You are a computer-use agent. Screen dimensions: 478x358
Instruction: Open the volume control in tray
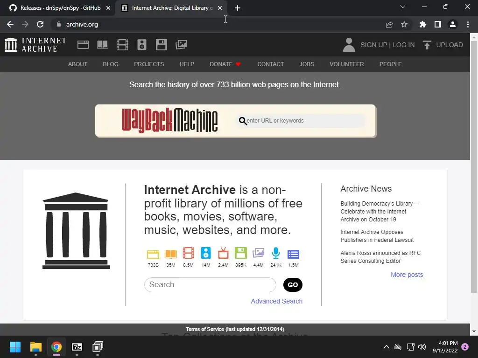click(x=422, y=347)
